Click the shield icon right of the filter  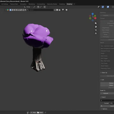pyautogui.click(x=67, y=10)
